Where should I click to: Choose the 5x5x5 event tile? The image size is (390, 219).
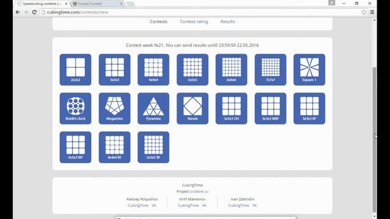[193, 70]
